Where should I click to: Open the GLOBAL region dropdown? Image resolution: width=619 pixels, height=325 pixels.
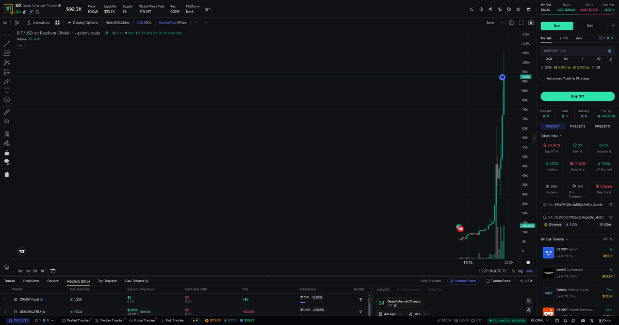pyautogui.click(x=540, y=320)
